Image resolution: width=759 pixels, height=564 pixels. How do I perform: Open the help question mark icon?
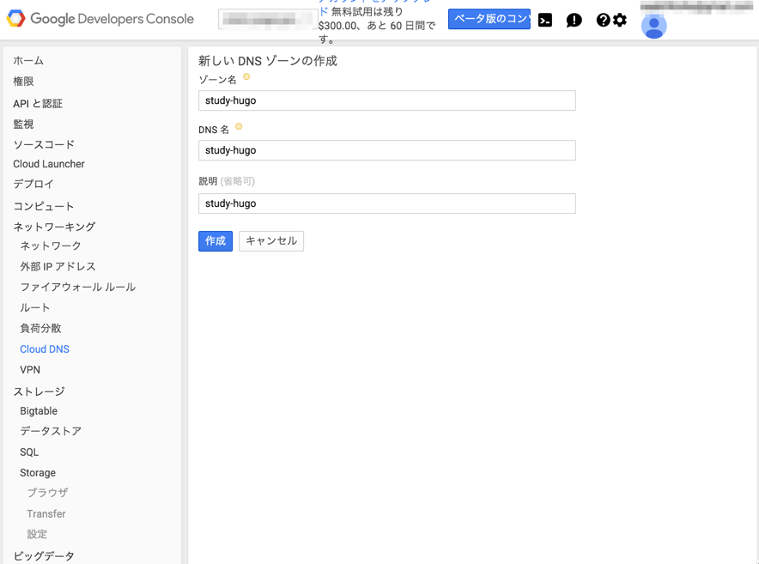(603, 20)
